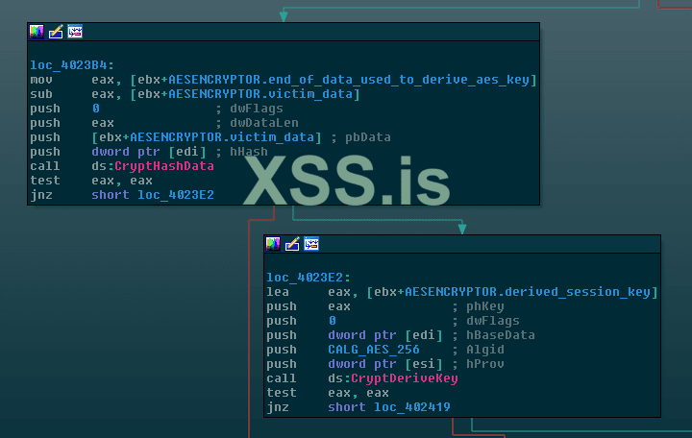Viewport: 692px width, 438px height.
Task: Select label loc_4023B4:
Action: (x=72, y=65)
